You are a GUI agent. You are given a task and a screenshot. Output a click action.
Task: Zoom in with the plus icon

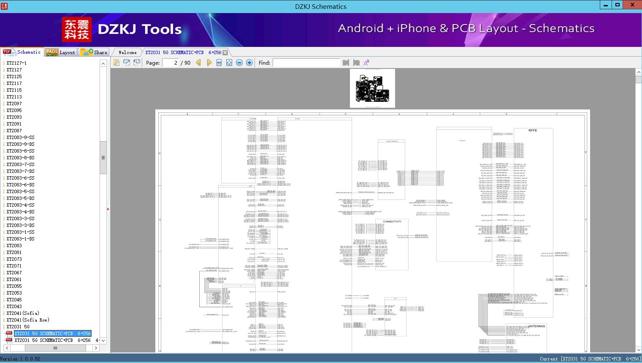249,63
